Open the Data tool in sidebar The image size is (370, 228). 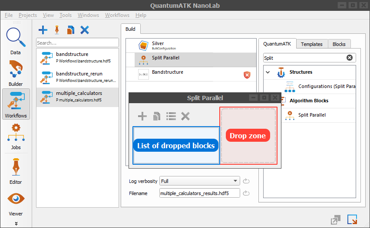[x=16, y=41]
